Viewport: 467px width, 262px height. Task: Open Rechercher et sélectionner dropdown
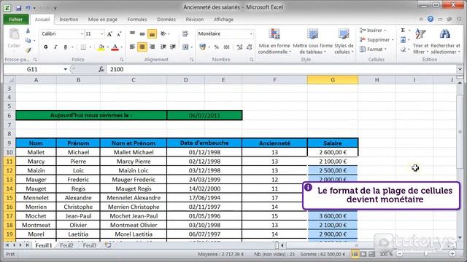[445, 41]
